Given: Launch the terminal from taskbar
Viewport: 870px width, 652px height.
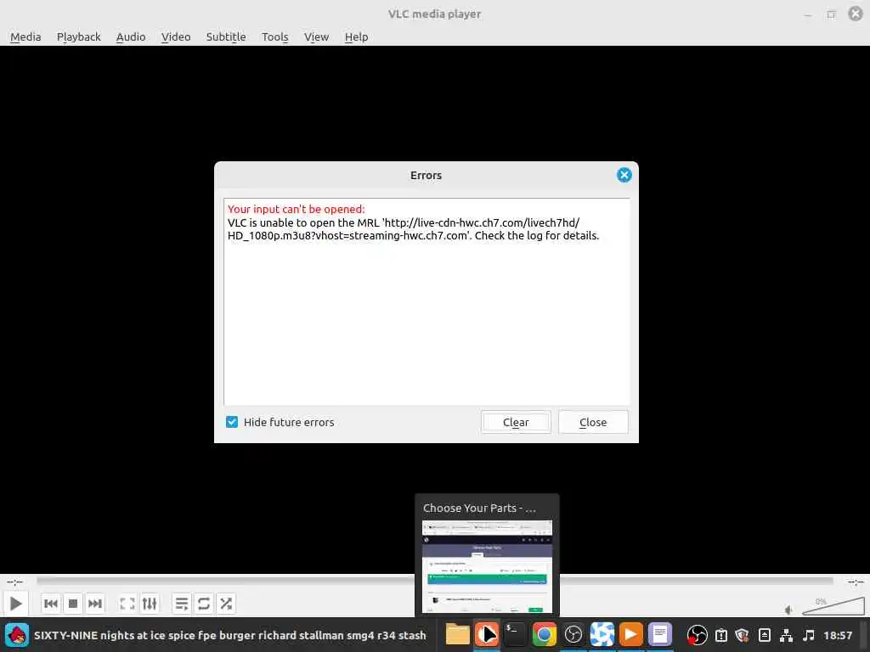Looking at the screenshot, I should click(x=514, y=635).
